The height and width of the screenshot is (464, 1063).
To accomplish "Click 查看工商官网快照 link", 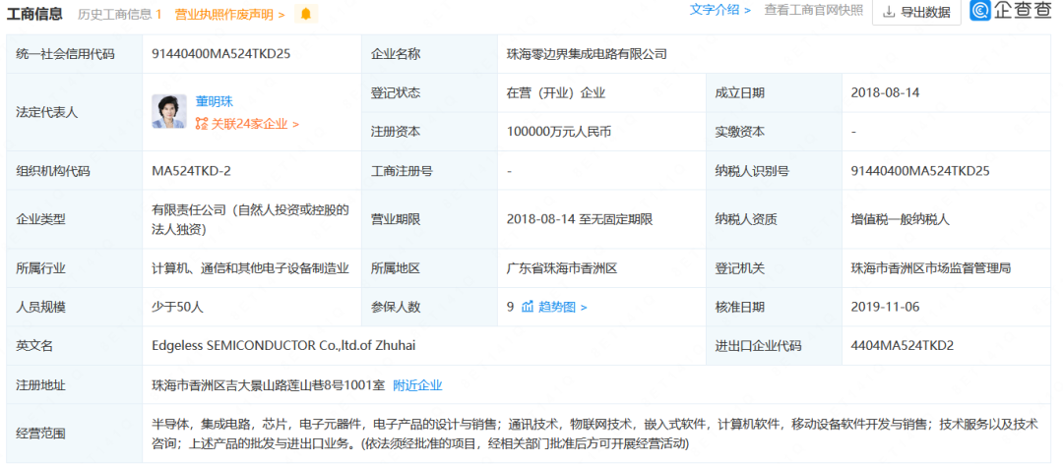I will click(813, 11).
